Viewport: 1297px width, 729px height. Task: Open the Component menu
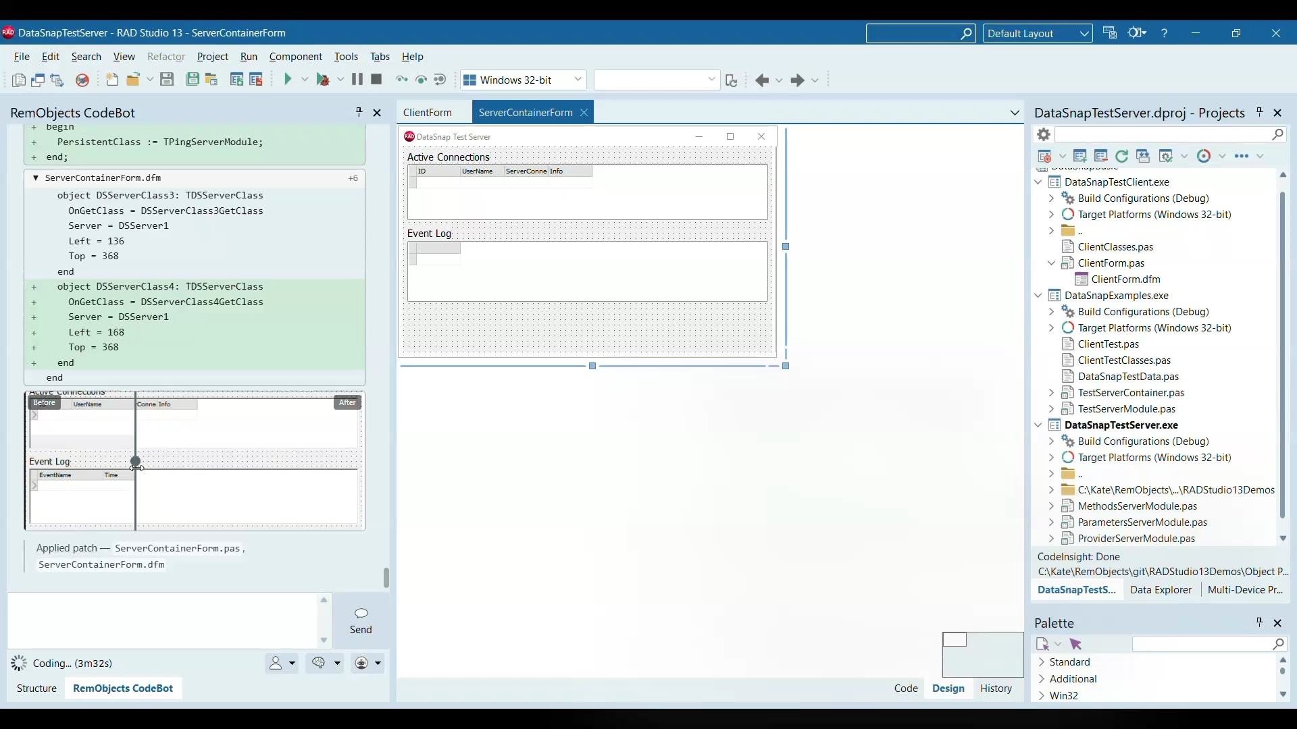pyautogui.click(x=296, y=57)
